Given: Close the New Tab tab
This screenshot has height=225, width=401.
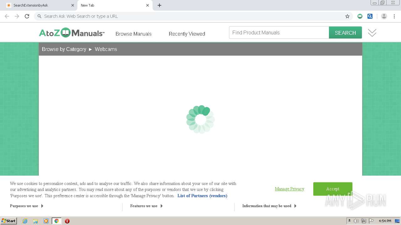Looking at the screenshot, I should tap(148, 5).
